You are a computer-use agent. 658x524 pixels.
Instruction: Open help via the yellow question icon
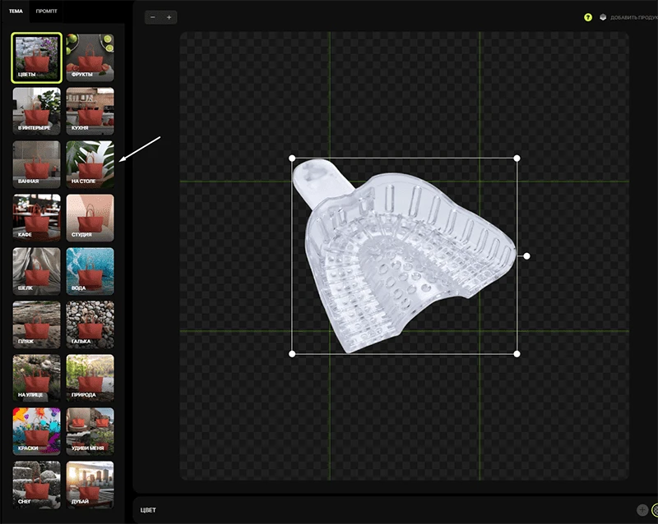point(588,17)
